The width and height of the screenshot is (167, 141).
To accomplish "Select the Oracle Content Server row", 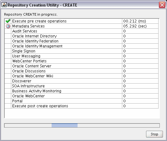I will click(82, 66).
